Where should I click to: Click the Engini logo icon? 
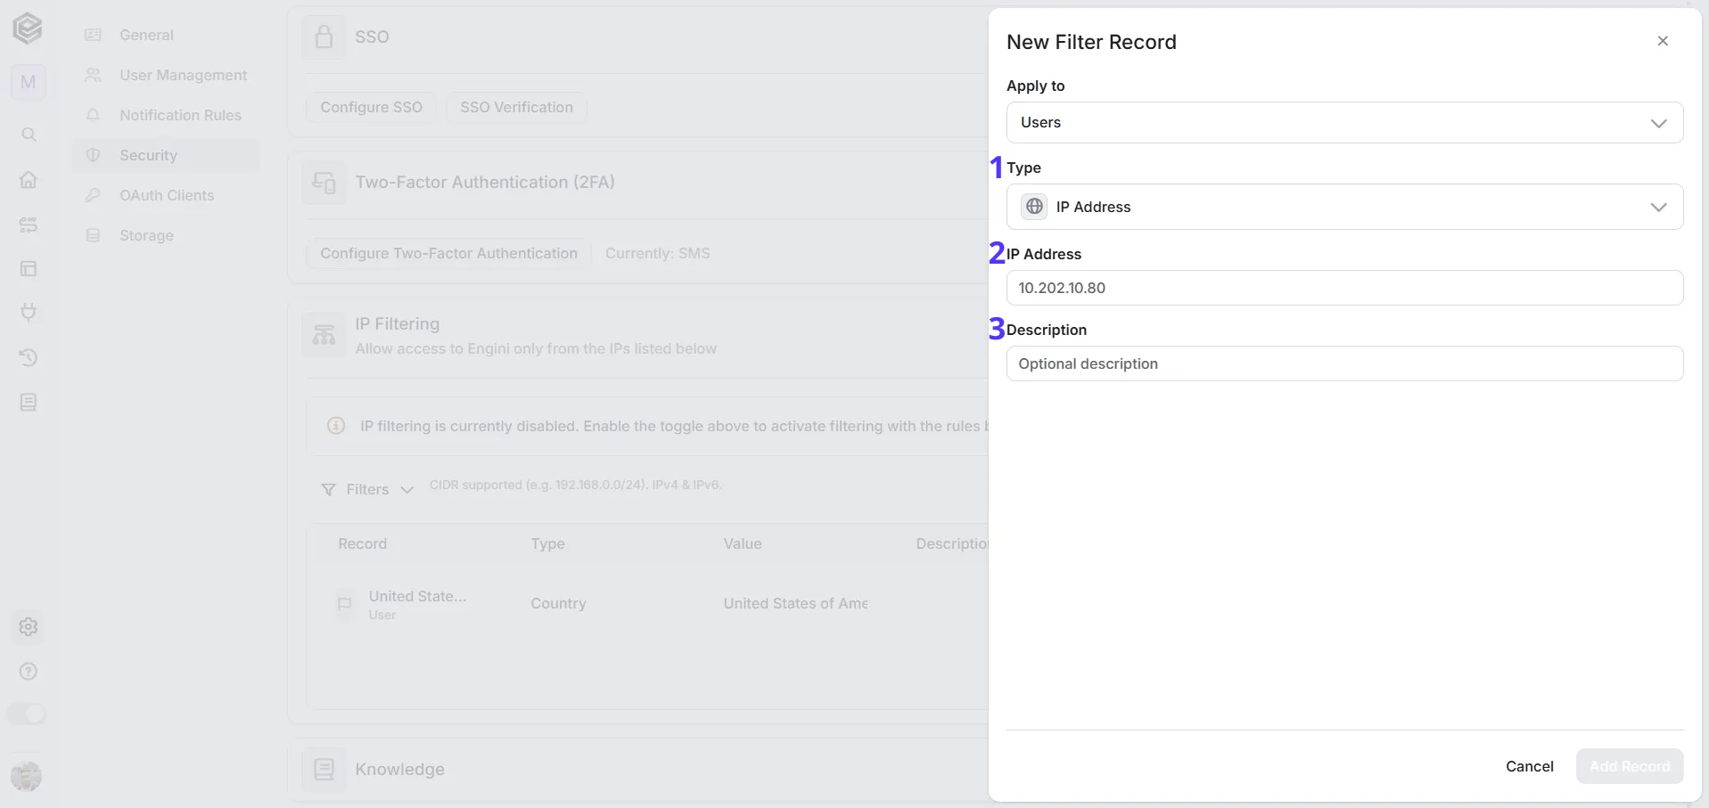[x=28, y=29]
